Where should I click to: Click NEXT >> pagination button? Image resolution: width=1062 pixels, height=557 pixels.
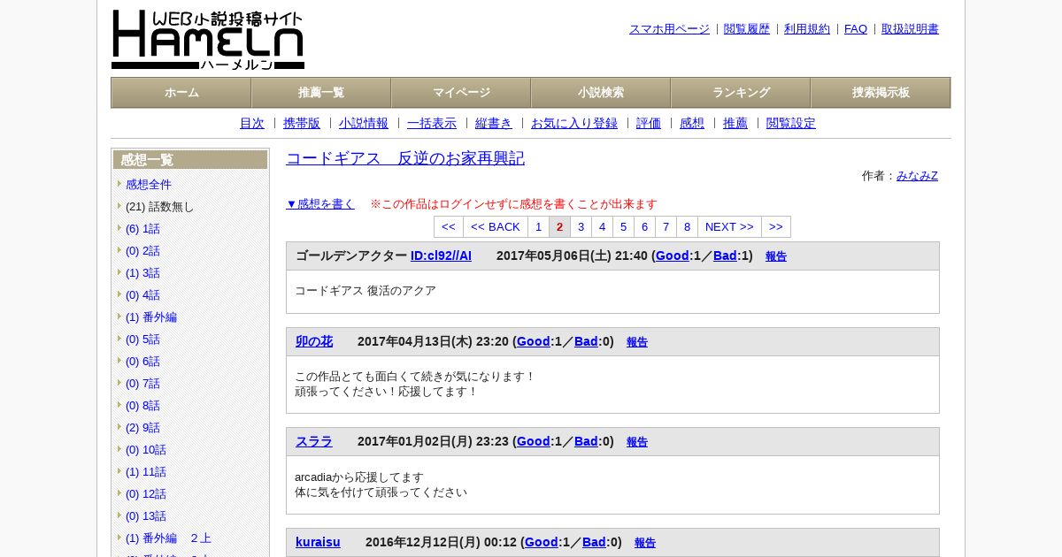click(729, 227)
